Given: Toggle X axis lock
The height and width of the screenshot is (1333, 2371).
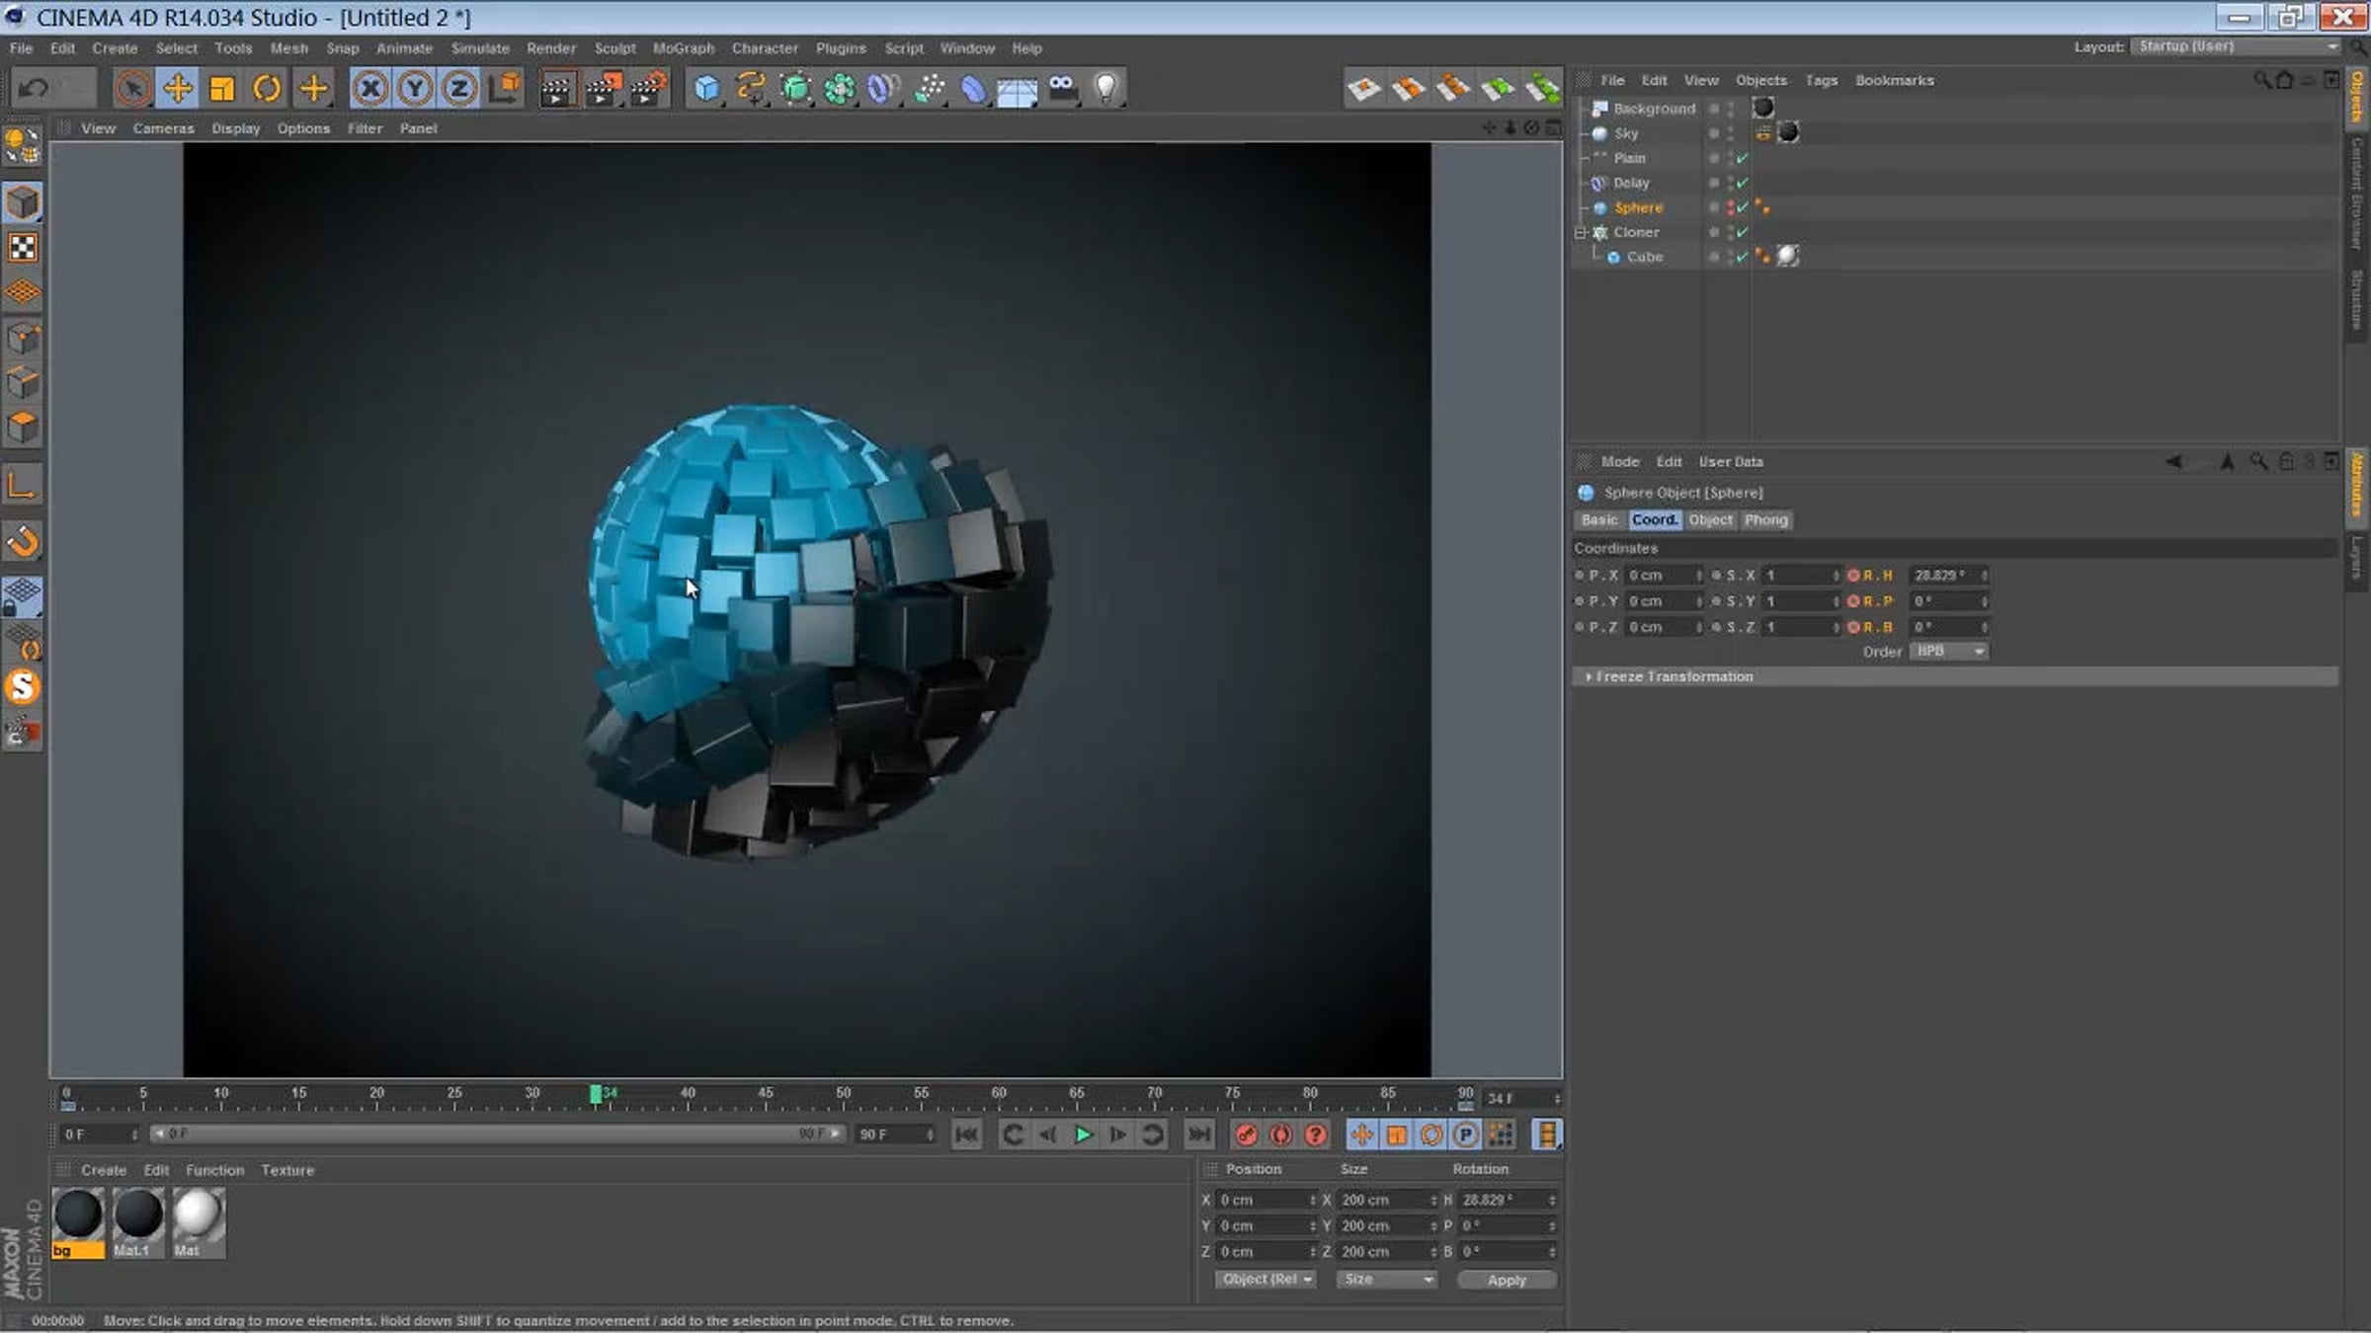Looking at the screenshot, I should tap(369, 89).
